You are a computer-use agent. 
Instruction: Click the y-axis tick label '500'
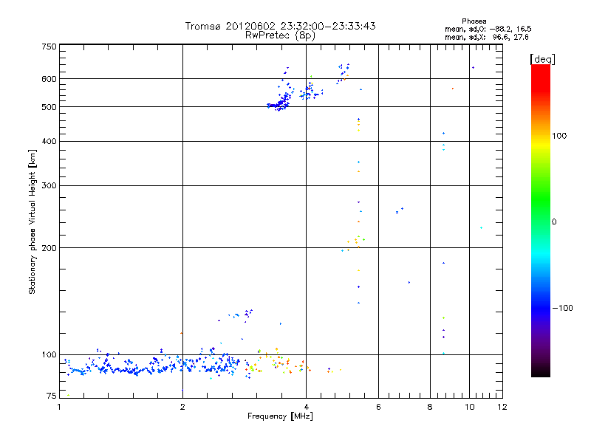click(x=49, y=107)
